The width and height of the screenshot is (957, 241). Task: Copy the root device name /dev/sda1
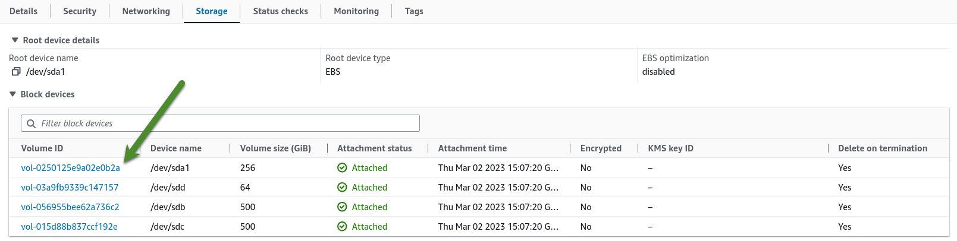point(16,72)
